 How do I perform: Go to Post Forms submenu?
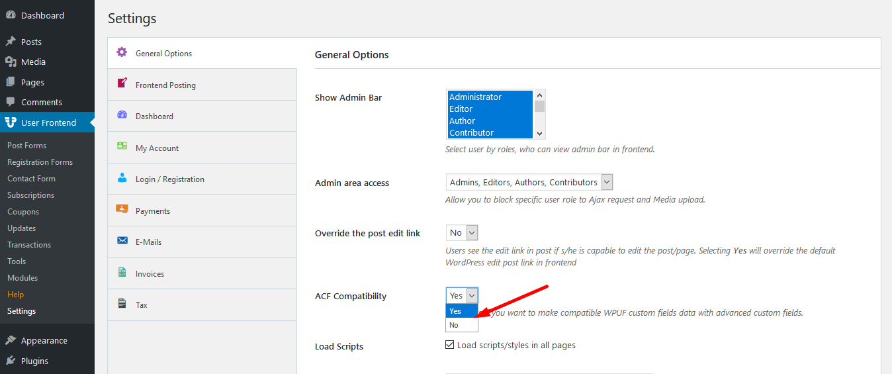pos(26,146)
